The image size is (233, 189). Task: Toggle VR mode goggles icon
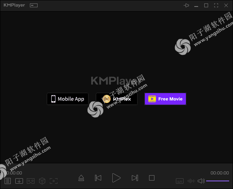(31, 181)
